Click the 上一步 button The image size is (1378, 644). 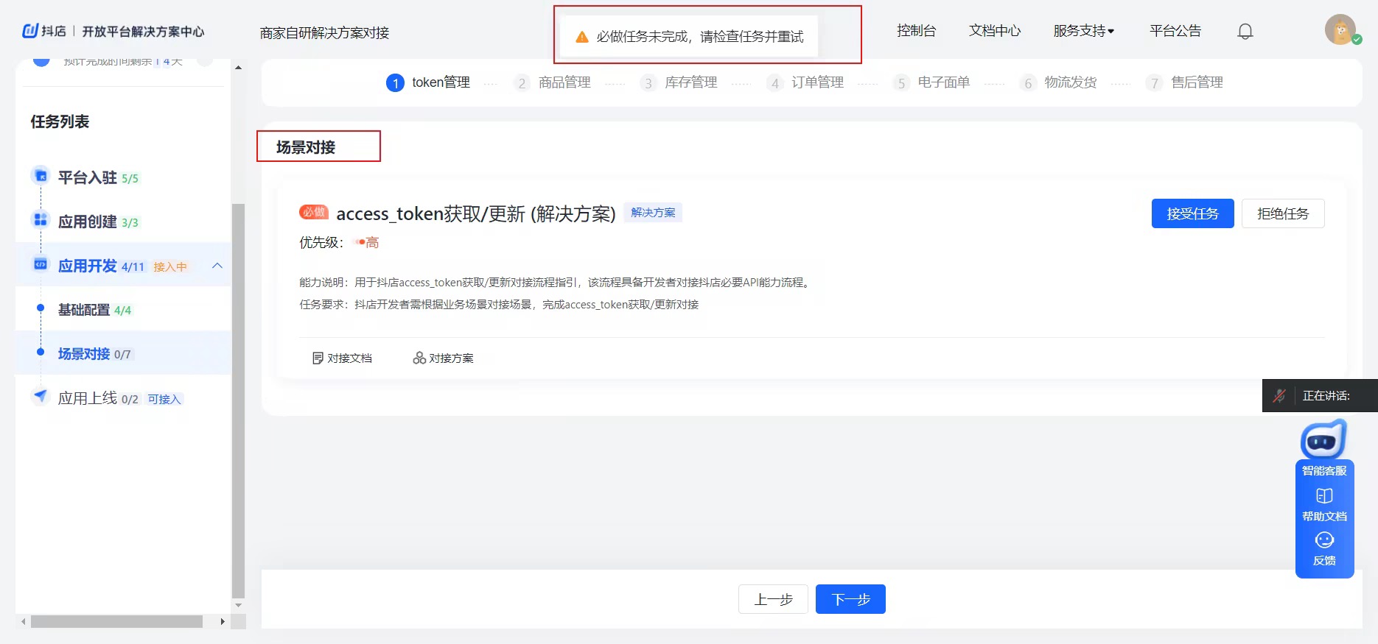click(x=773, y=599)
